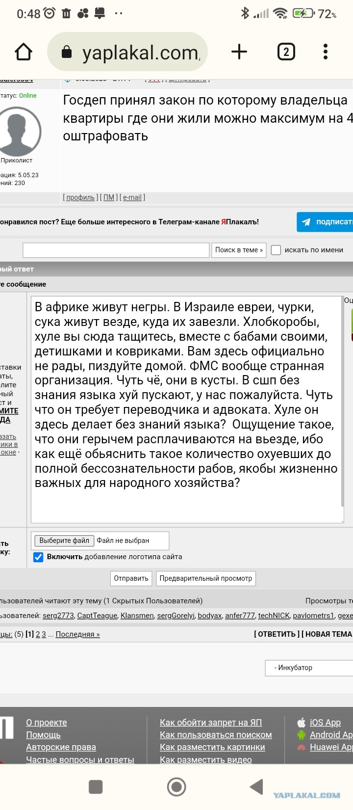Open Как пользоваться поиском link

pos(216,735)
